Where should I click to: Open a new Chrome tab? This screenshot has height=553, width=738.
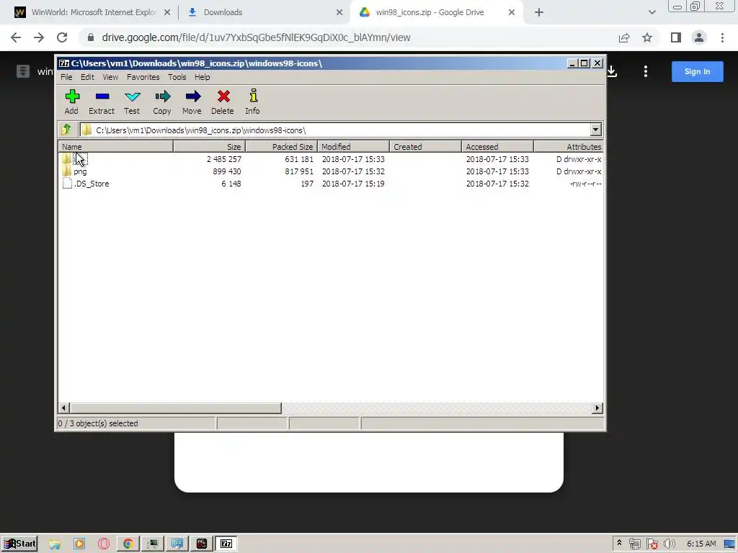[x=539, y=13]
